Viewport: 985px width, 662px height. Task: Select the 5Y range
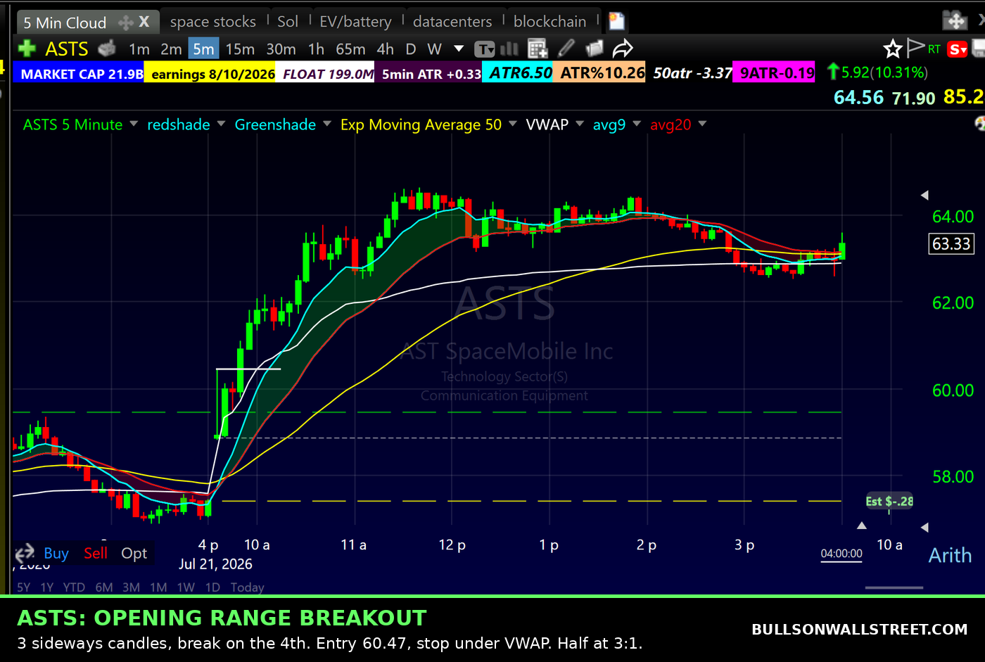tap(24, 587)
